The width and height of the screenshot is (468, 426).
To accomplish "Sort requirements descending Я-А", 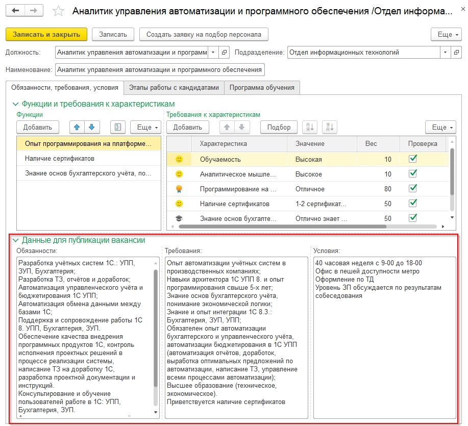I will [x=330, y=128].
